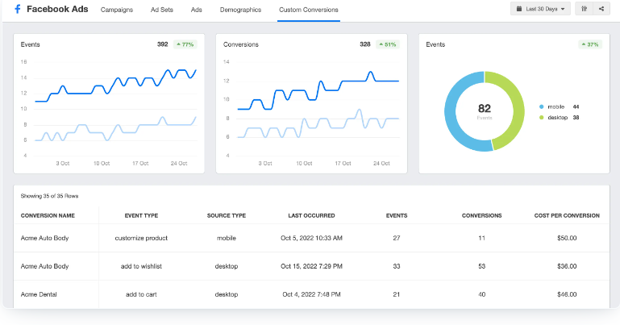This screenshot has width=620, height=325.
Task: Select the Demographics tab
Action: coord(240,10)
